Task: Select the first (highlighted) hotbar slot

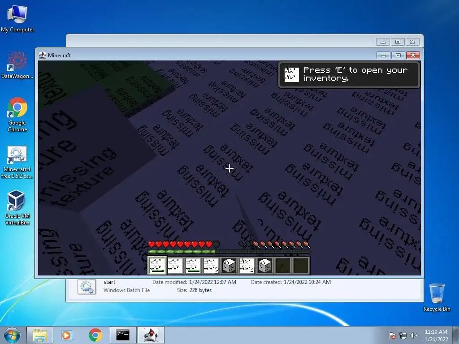Action: point(157,265)
